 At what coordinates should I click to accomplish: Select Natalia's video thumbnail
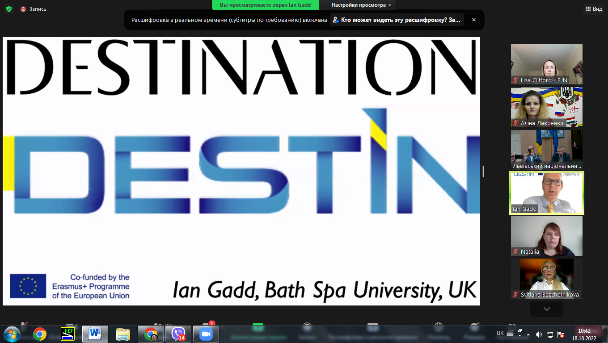coord(547,235)
